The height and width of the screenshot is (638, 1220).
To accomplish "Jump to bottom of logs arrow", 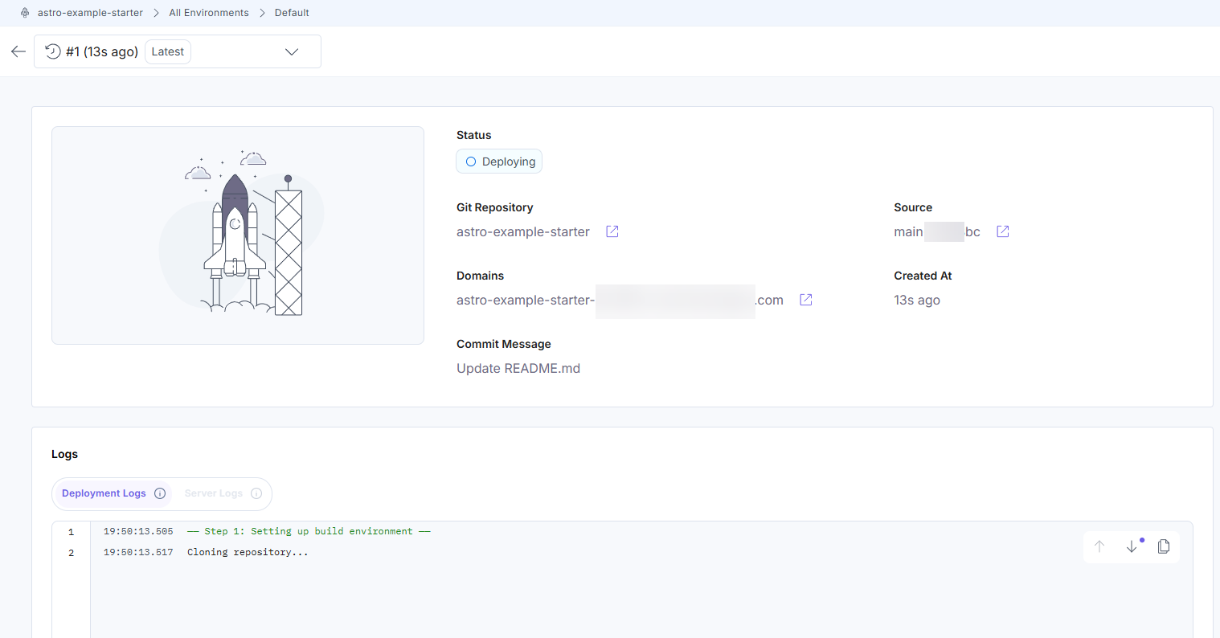I will (x=1132, y=546).
